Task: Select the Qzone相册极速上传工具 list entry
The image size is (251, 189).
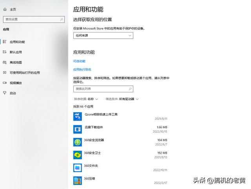Action: pos(120,117)
